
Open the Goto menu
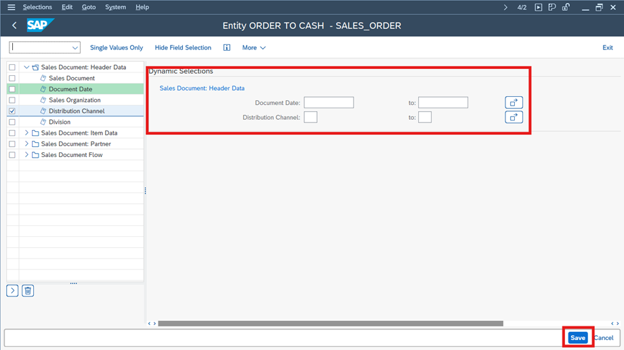pos(88,7)
